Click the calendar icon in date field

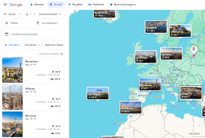pos(7,34)
